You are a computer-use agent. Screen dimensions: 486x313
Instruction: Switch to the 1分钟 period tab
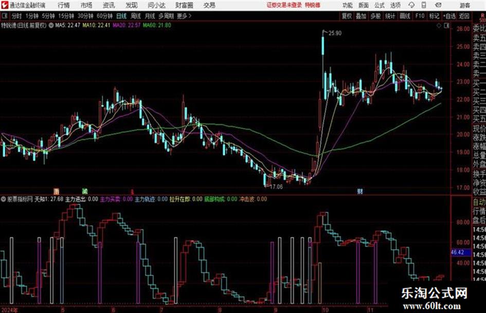pos(31,16)
